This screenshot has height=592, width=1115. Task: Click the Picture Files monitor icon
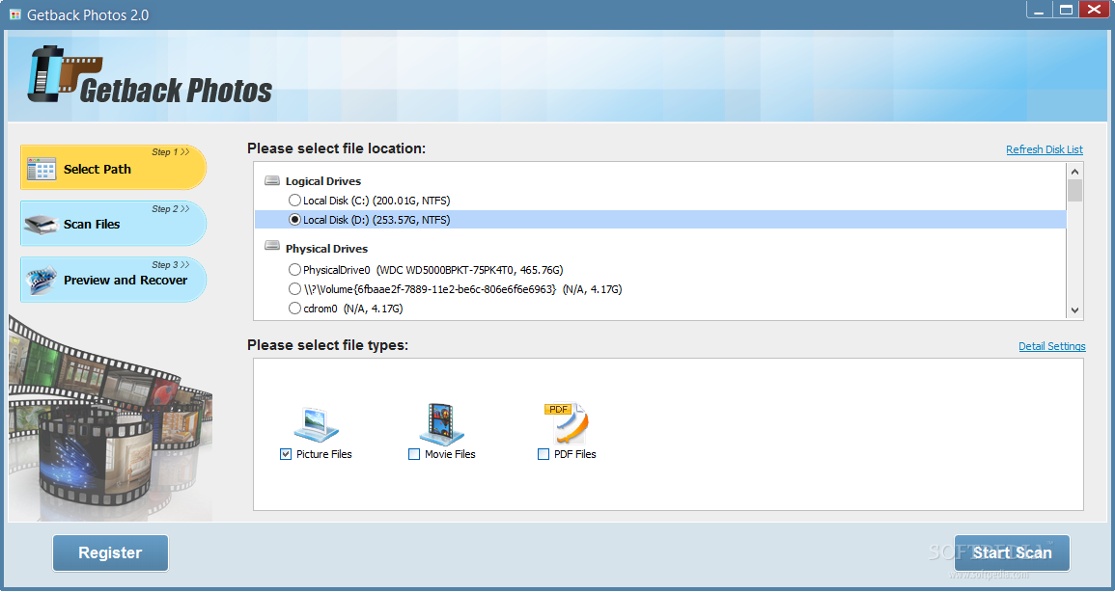click(x=316, y=424)
